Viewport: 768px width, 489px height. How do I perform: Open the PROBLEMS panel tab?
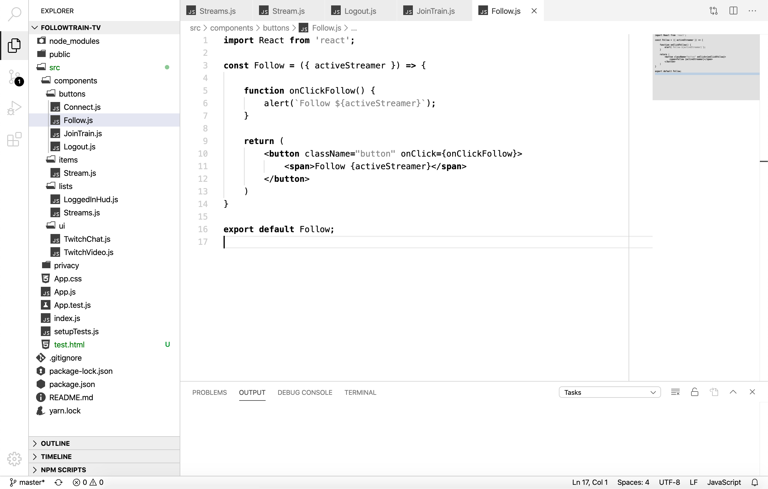click(x=209, y=392)
